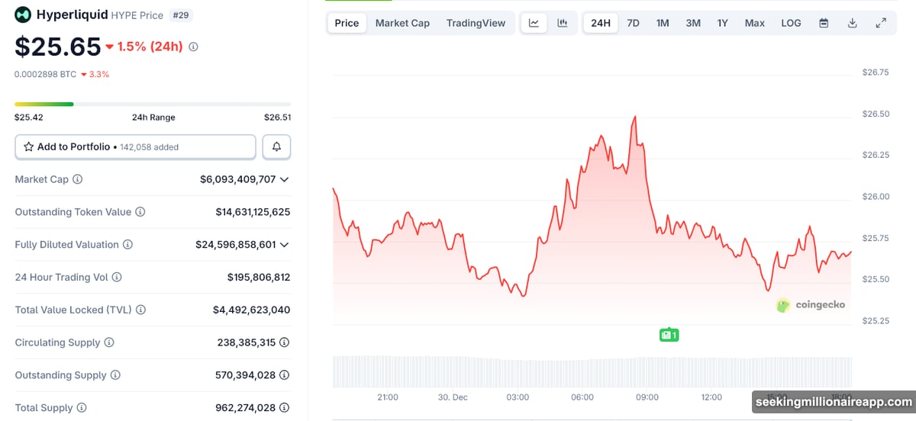Select the 7D time range

tap(633, 23)
